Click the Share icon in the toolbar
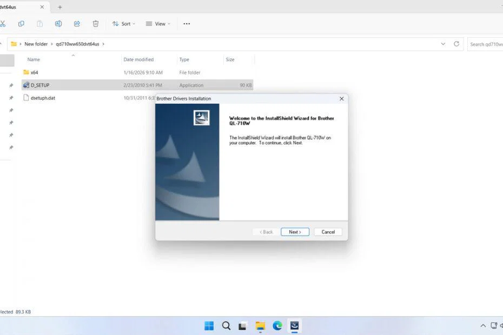Screen dimensions: 503x335 [x=77, y=24]
